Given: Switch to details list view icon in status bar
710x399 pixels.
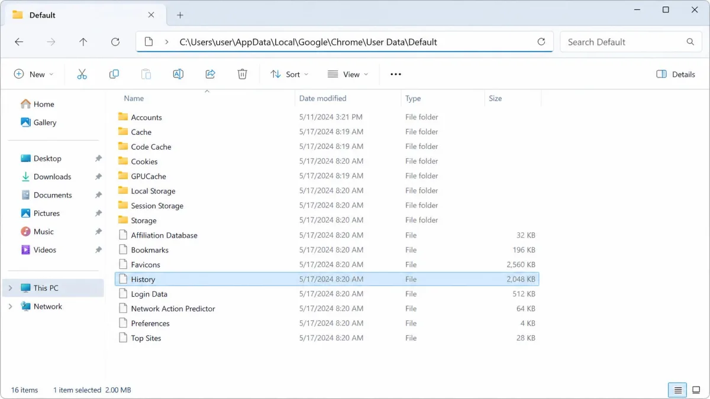Looking at the screenshot, I should tap(677, 390).
